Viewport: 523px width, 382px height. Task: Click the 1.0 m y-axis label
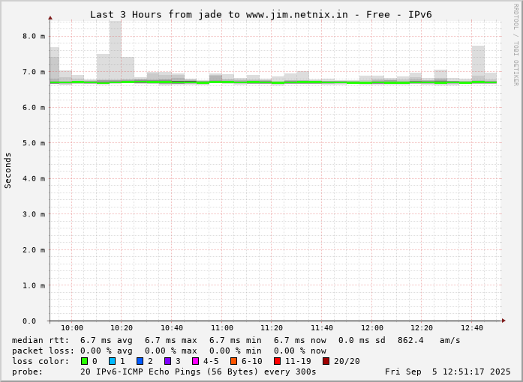34,285
